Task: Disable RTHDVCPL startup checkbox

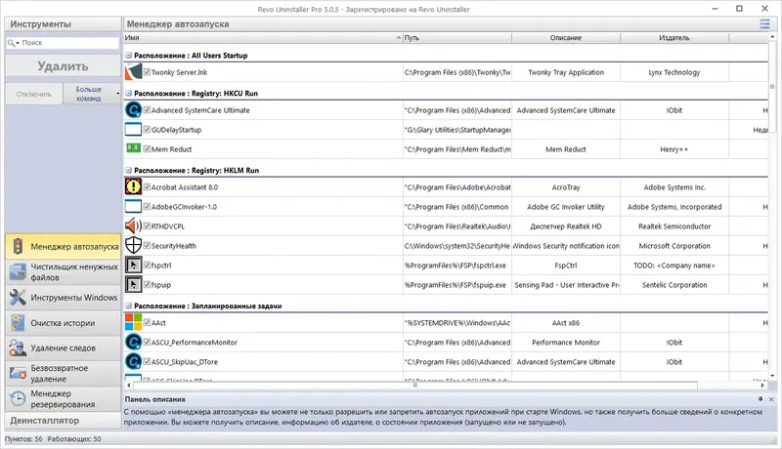Action: [x=147, y=225]
